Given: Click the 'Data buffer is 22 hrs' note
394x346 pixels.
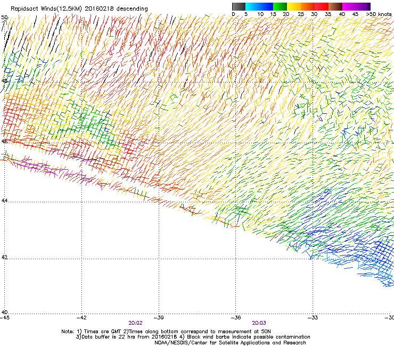Looking at the screenshot, I should (193, 337).
